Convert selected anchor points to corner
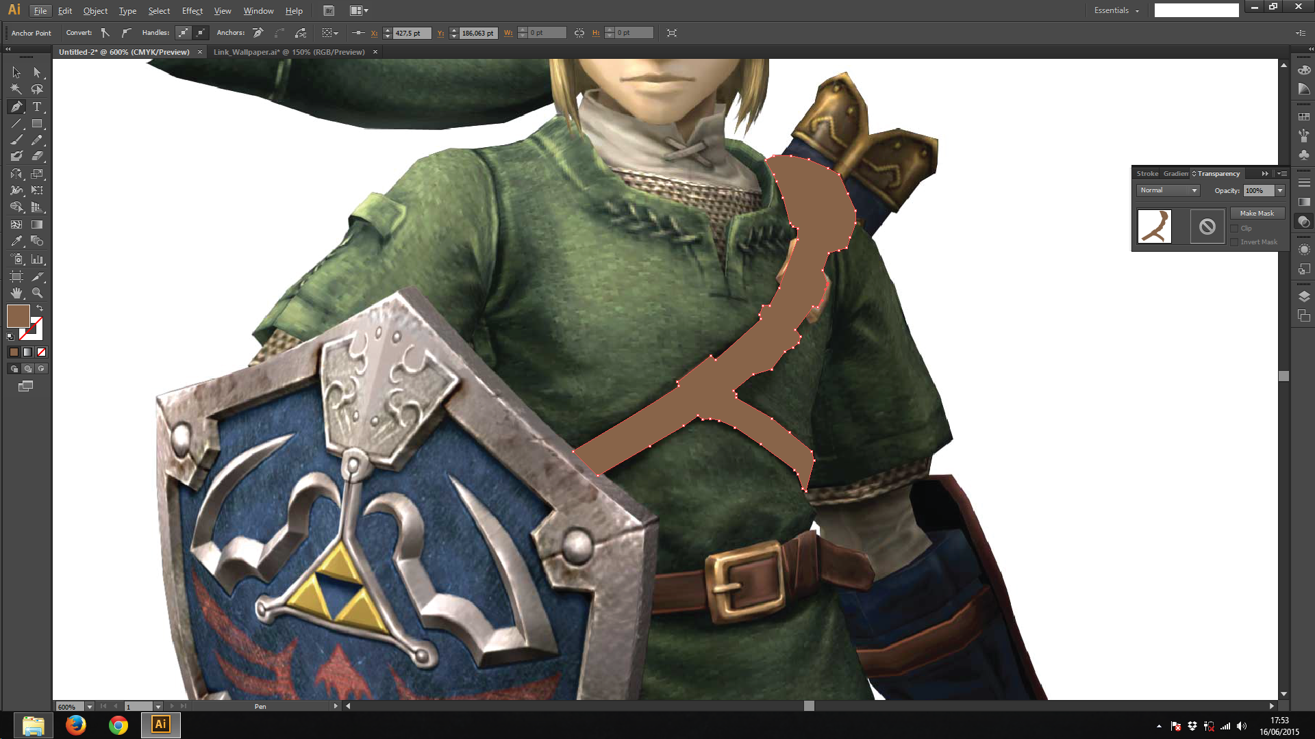Image resolution: width=1315 pixels, height=739 pixels. pyautogui.click(x=105, y=33)
